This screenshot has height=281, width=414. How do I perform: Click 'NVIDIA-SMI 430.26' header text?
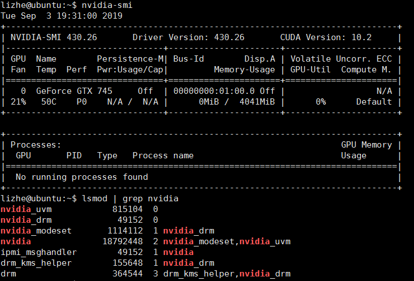[54, 37]
